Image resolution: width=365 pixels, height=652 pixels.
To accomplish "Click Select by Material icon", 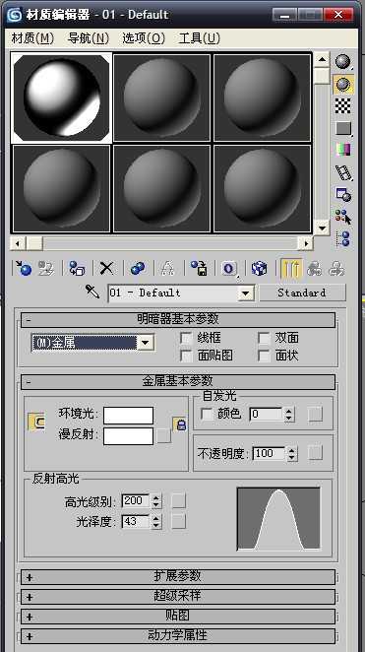I will click(x=343, y=217).
